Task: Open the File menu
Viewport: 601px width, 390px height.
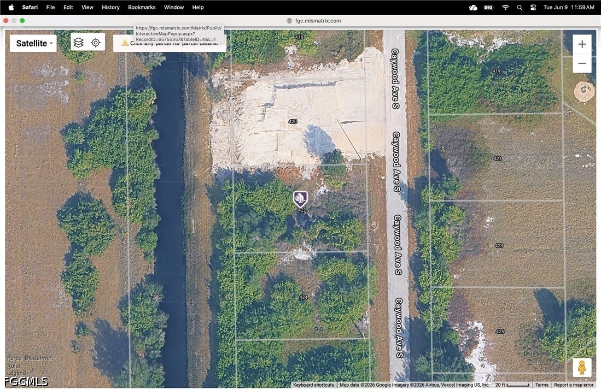Action: (51, 7)
